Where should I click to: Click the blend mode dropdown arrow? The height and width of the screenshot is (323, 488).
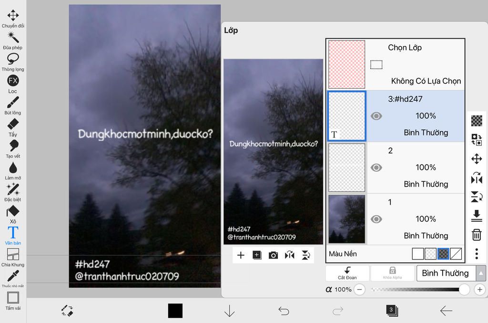tap(481, 273)
